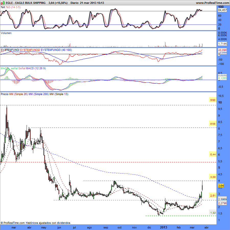The width and height of the screenshot is (230, 230).
Task: Click the red moving average value 2,2796
Action: [x=222, y=203]
